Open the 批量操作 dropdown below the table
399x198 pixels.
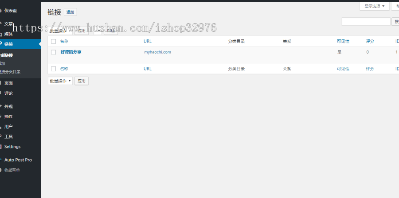(60, 81)
